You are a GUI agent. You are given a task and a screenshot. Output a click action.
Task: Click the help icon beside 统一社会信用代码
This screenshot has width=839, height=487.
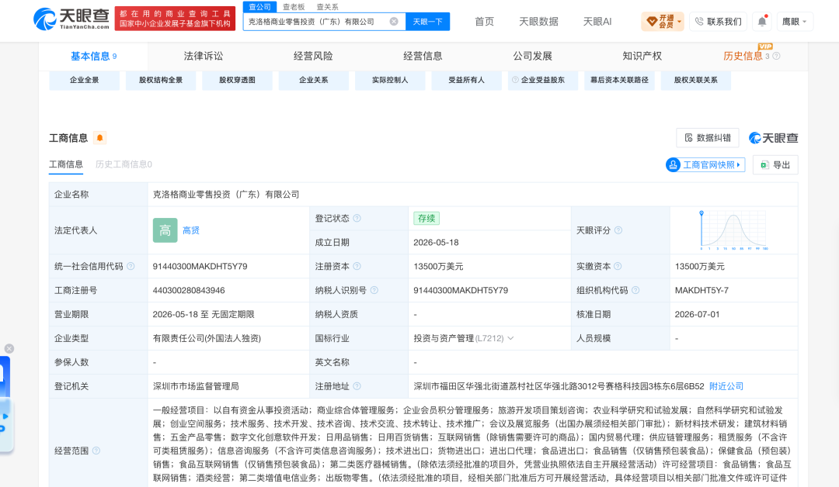pos(131,266)
